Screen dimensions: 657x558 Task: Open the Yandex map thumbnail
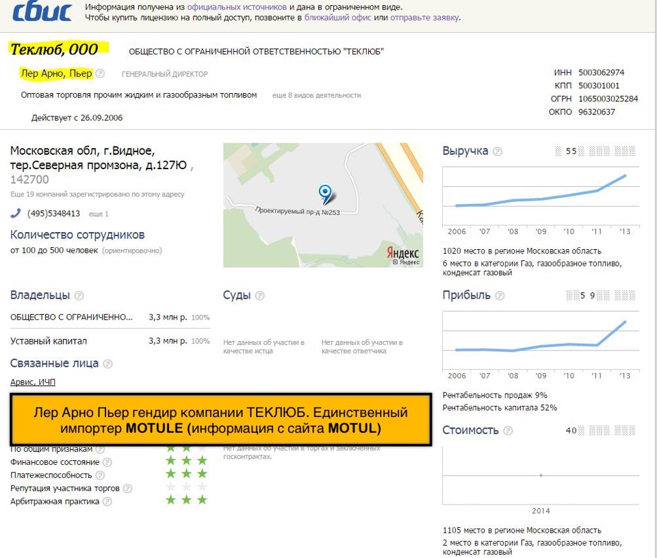(x=323, y=205)
